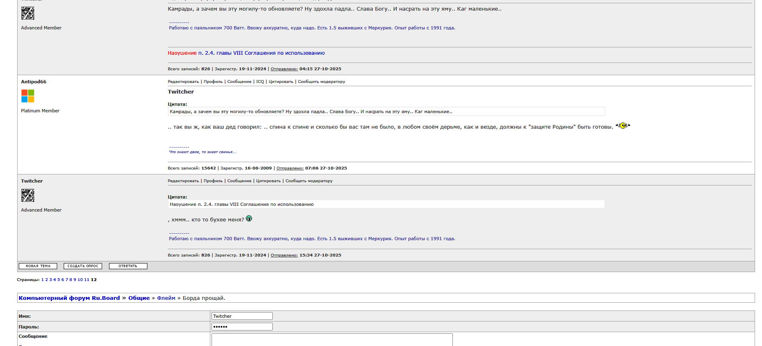Click the 'Имя' field containing Twitcher
Viewport: 762px width, 346px height.
tap(242, 316)
